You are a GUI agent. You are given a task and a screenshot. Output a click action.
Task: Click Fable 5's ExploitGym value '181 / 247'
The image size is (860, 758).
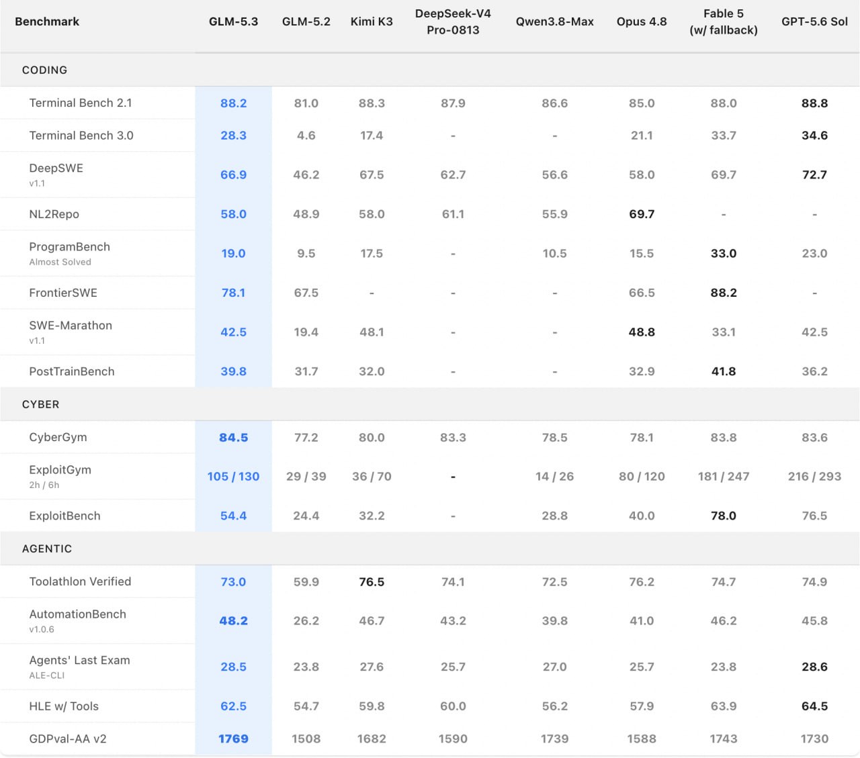724,477
